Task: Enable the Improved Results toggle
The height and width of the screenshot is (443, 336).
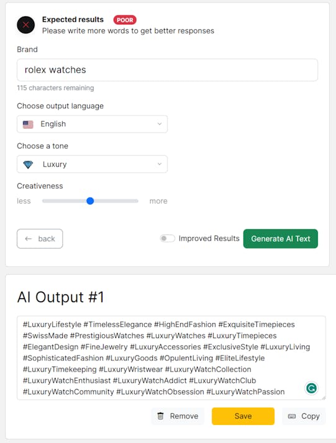Action: (x=168, y=239)
